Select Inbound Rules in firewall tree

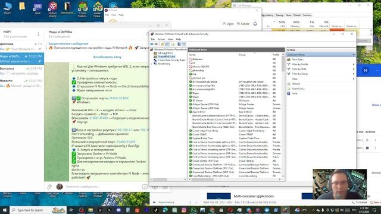point(165,53)
